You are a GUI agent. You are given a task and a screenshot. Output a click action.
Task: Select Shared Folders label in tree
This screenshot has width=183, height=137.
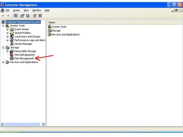(23, 33)
